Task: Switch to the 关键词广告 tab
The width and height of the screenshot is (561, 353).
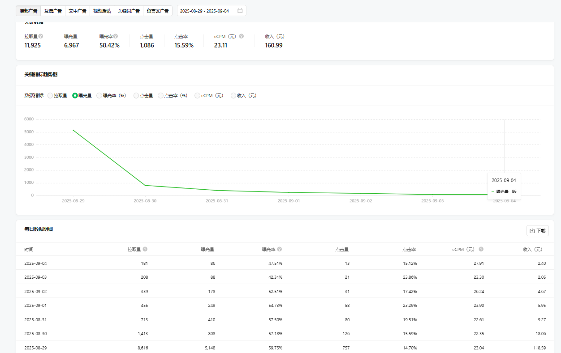Action: tap(129, 11)
